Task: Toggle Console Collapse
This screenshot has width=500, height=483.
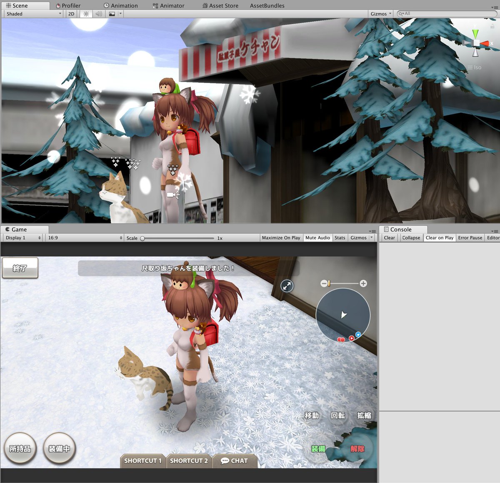Action: tap(411, 238)
